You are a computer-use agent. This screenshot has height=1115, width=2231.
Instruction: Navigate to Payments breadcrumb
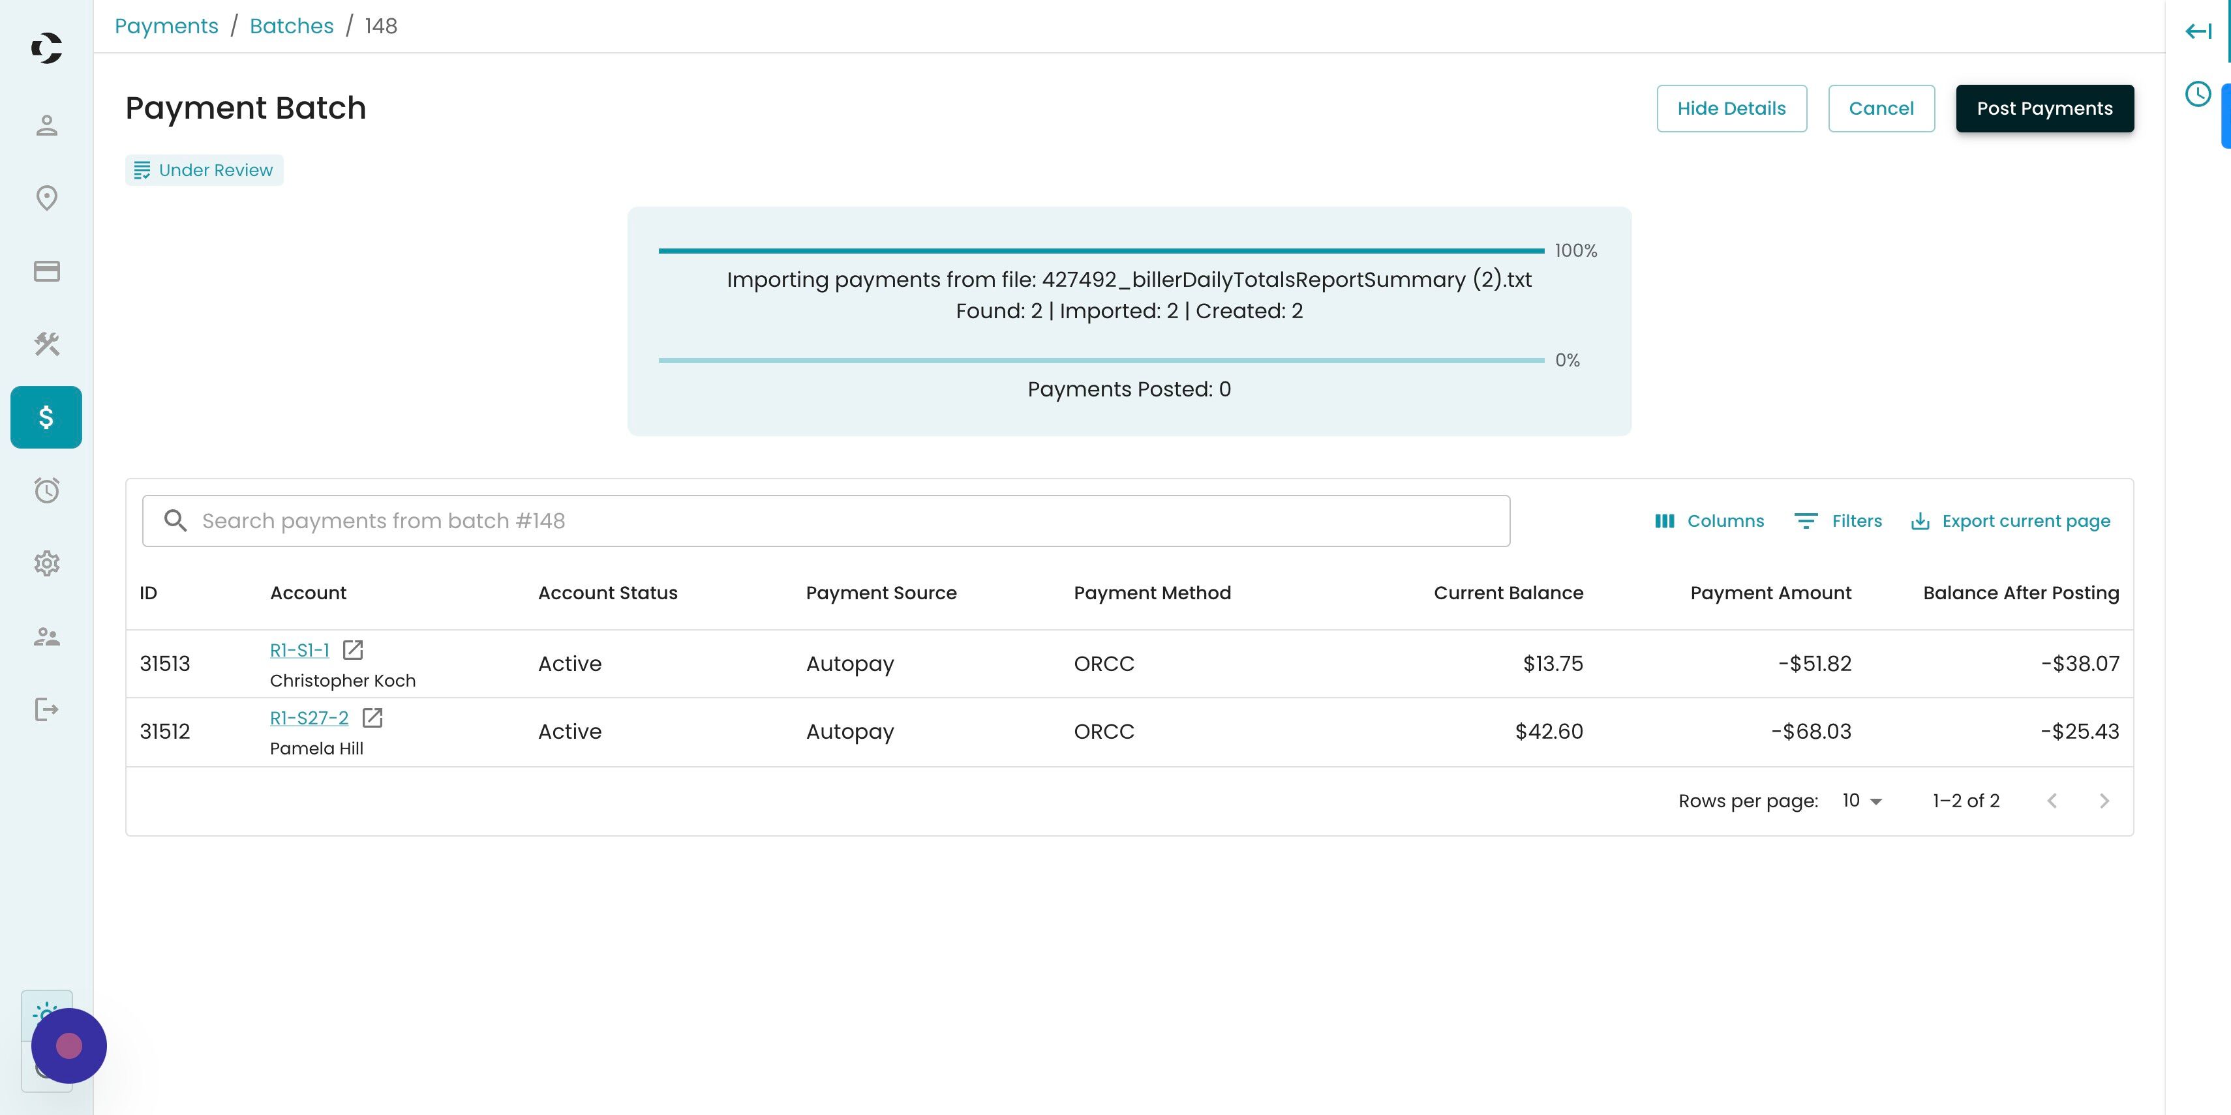point(166,26)
